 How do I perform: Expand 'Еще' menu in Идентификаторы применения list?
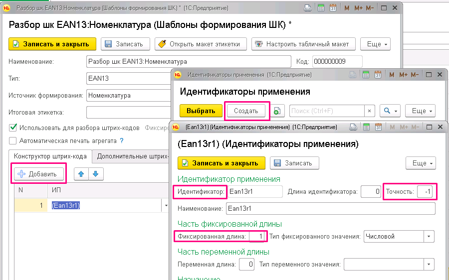(421, 111)
